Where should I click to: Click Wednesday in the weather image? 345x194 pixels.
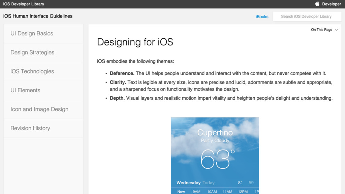[188, 183]
